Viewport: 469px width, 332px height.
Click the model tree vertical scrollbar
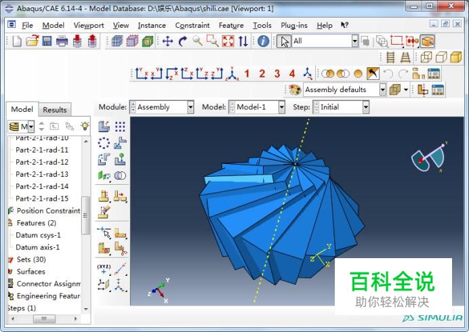(85, 215)
